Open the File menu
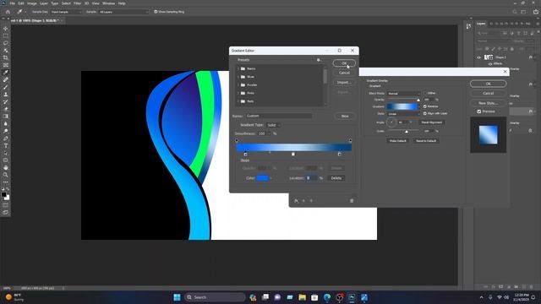The image size is (541, 304). [x=12, y=3]
